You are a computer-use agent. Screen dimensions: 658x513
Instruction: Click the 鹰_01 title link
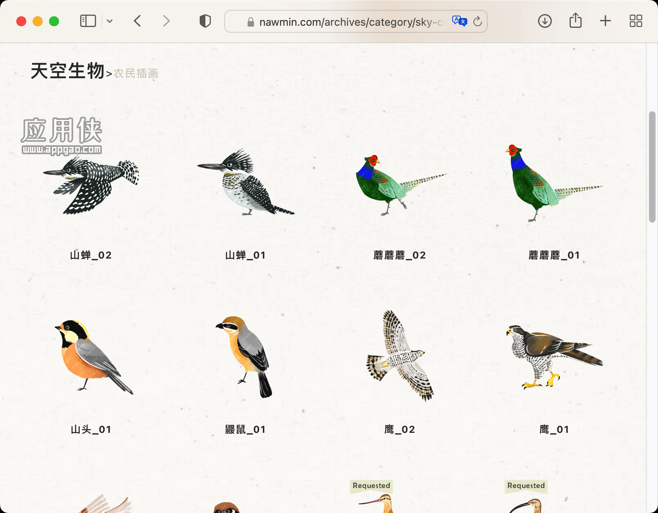pos(554,430)
